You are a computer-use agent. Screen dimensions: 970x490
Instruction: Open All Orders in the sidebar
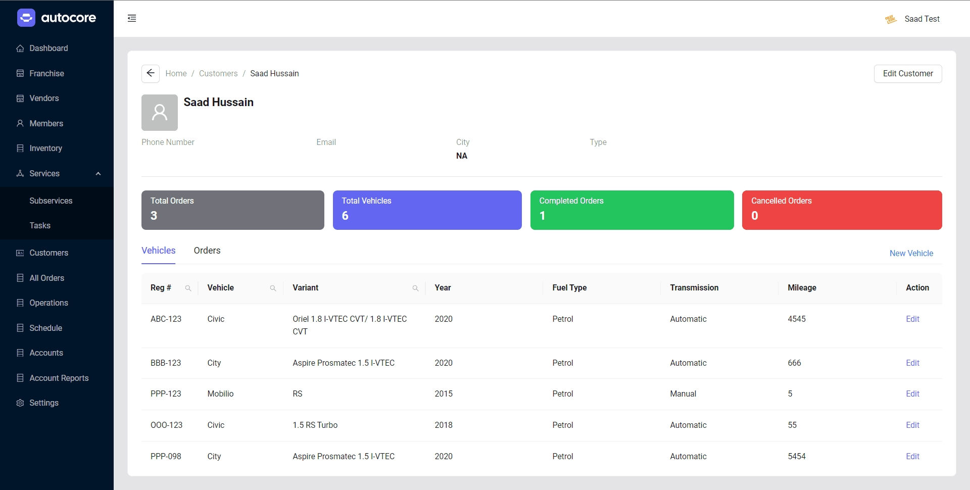[46, 278]
